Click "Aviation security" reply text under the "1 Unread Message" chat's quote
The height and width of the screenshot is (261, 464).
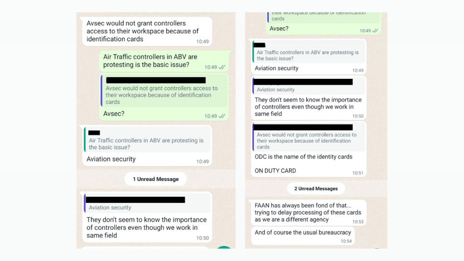pyautogui.click(x=111, y=159)
